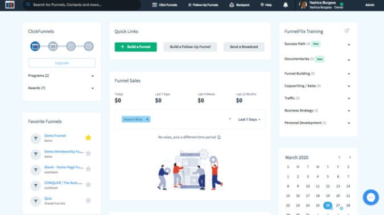Open Help top menu
This screenshot has width=384, height=215.
tap(266, 5)
